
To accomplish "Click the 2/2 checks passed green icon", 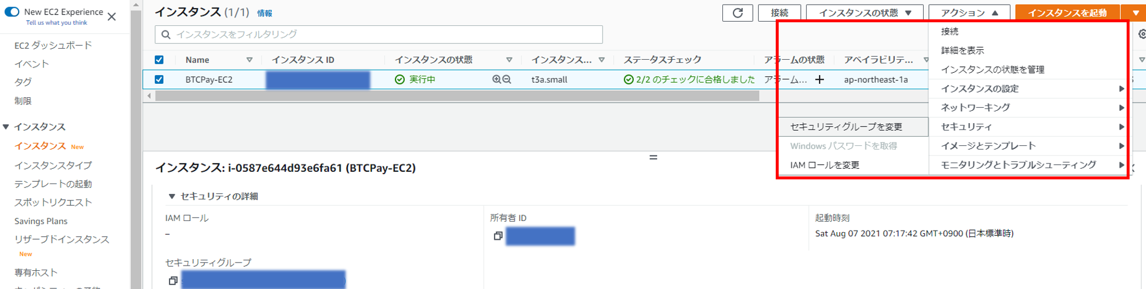I will [628, 79].
